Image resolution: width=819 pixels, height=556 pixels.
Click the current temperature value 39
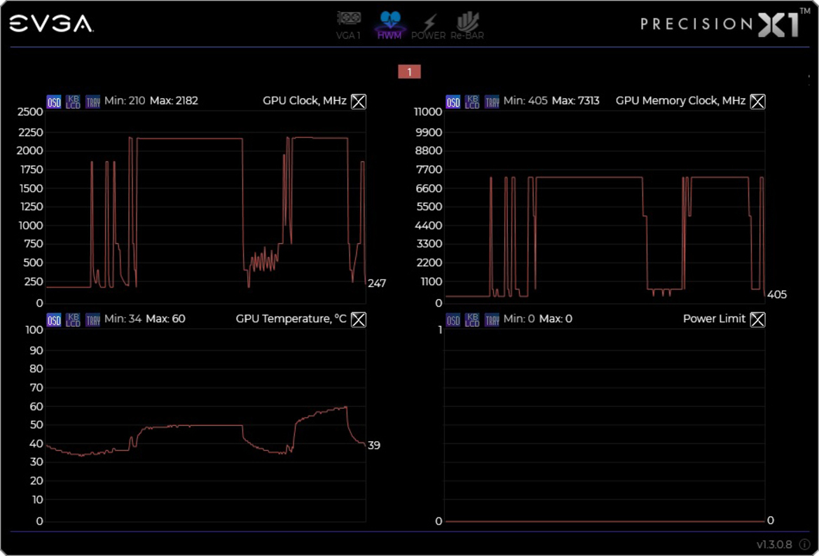(x=374, y=445)
